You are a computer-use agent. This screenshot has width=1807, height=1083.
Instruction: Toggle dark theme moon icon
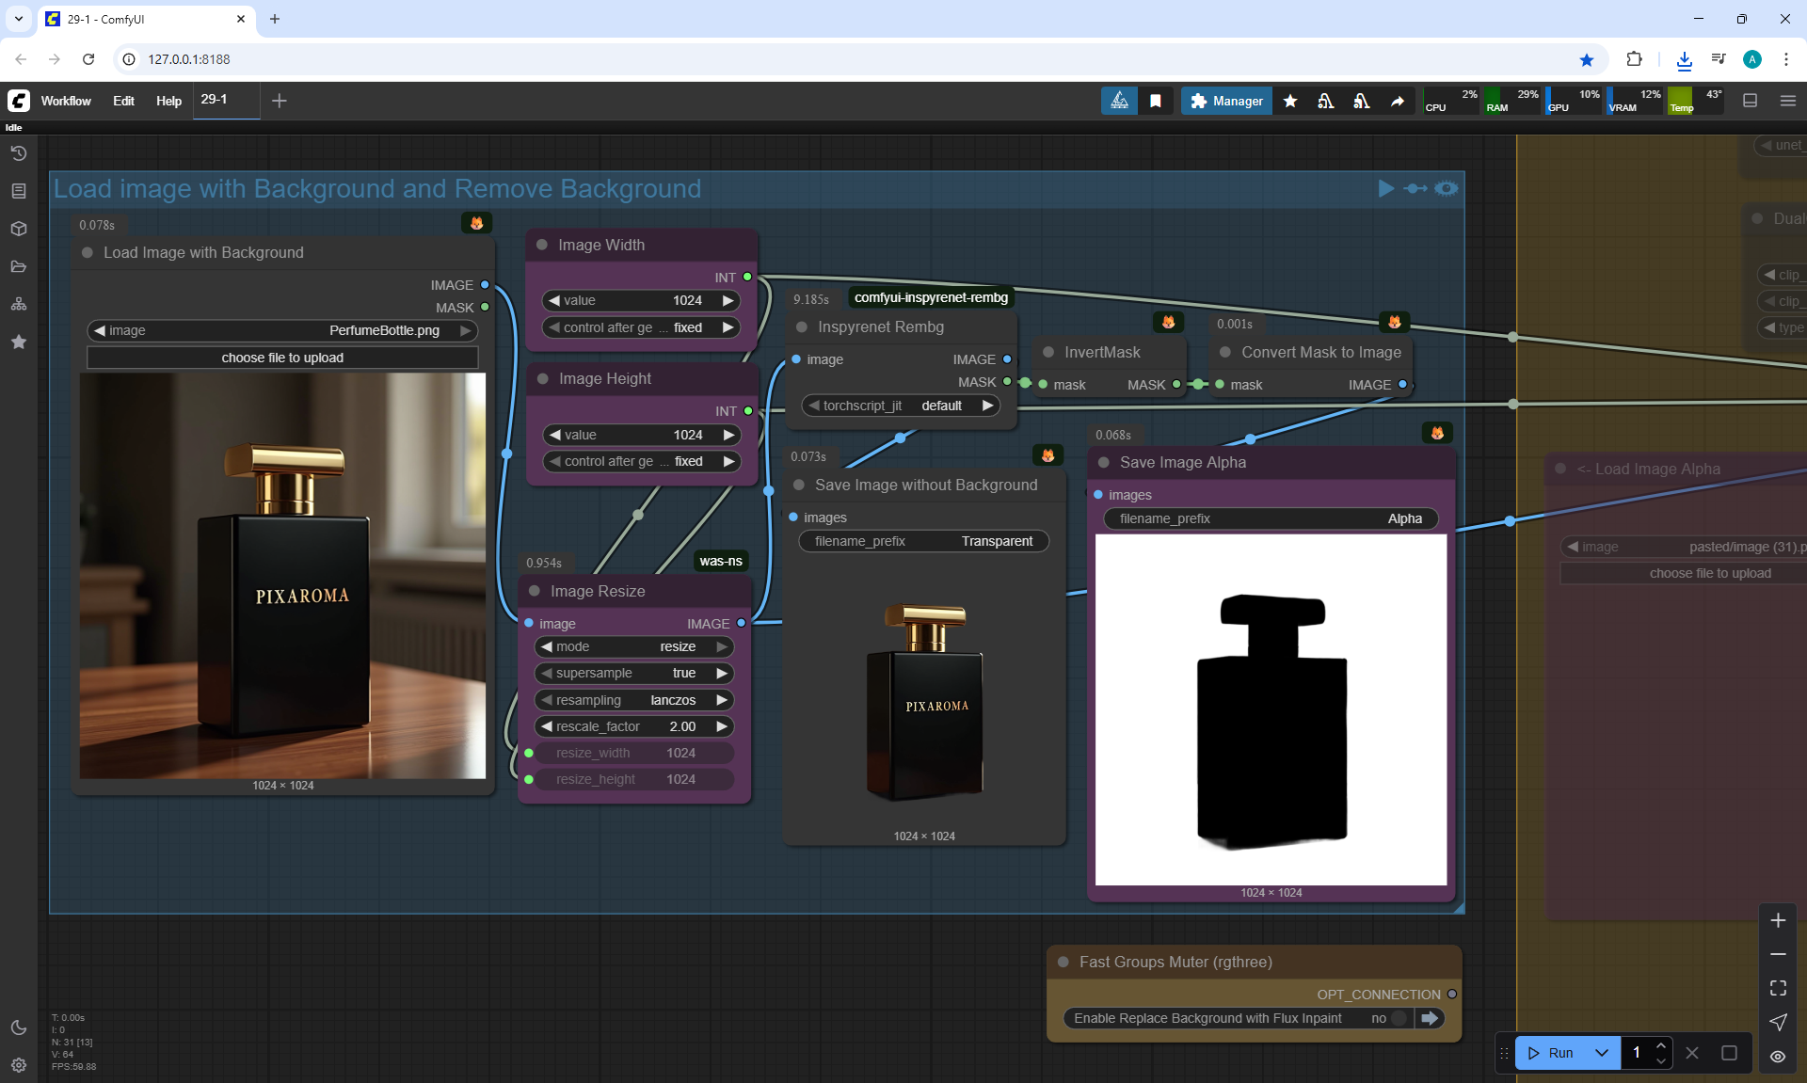point(18,1027)
